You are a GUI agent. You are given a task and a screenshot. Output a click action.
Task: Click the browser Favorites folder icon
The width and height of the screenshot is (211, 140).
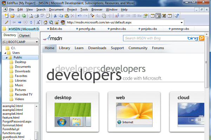pos(57,22)
